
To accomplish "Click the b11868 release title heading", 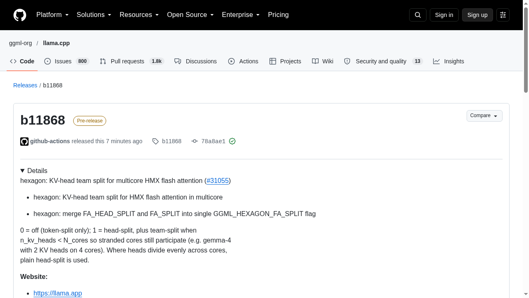I will pos(43,120).
